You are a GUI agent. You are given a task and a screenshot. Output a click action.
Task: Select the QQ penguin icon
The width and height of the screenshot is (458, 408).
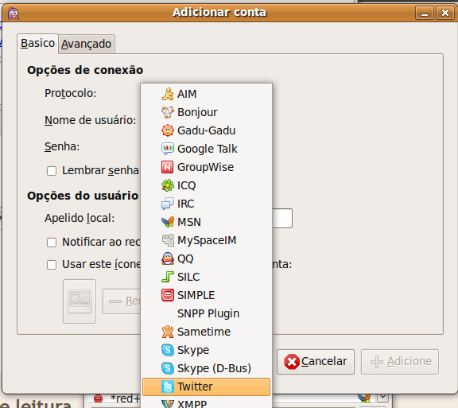(168, 258)
